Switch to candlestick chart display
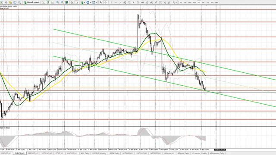This screenshot has height=155, width=276. point(48,3)
